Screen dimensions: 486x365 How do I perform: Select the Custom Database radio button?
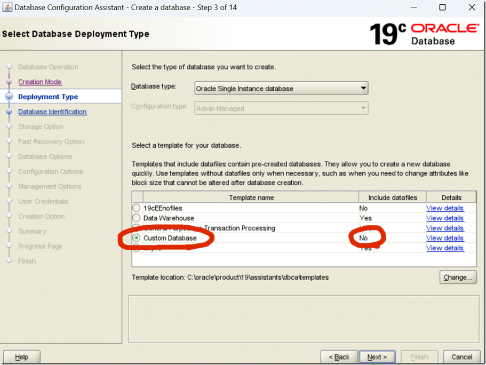click(x=137, y=238)
